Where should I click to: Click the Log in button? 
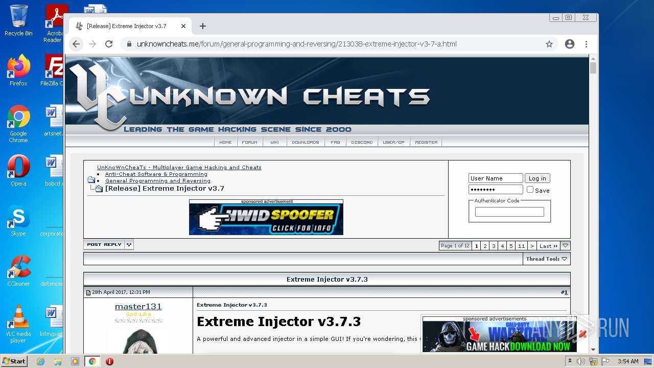pos(537,178)
